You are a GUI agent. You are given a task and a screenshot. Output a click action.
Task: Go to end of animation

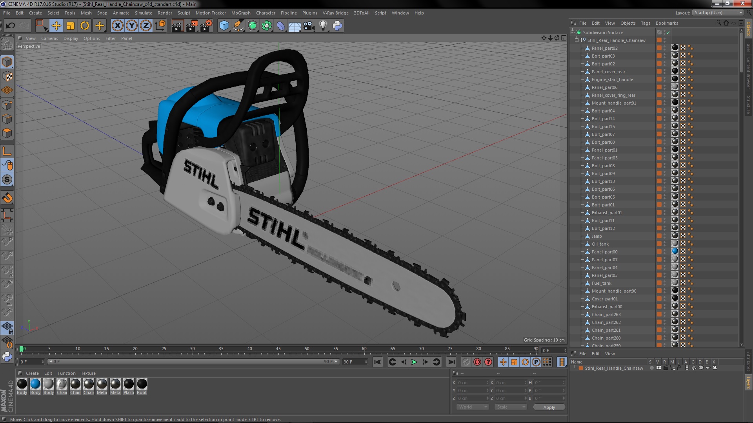451,362
